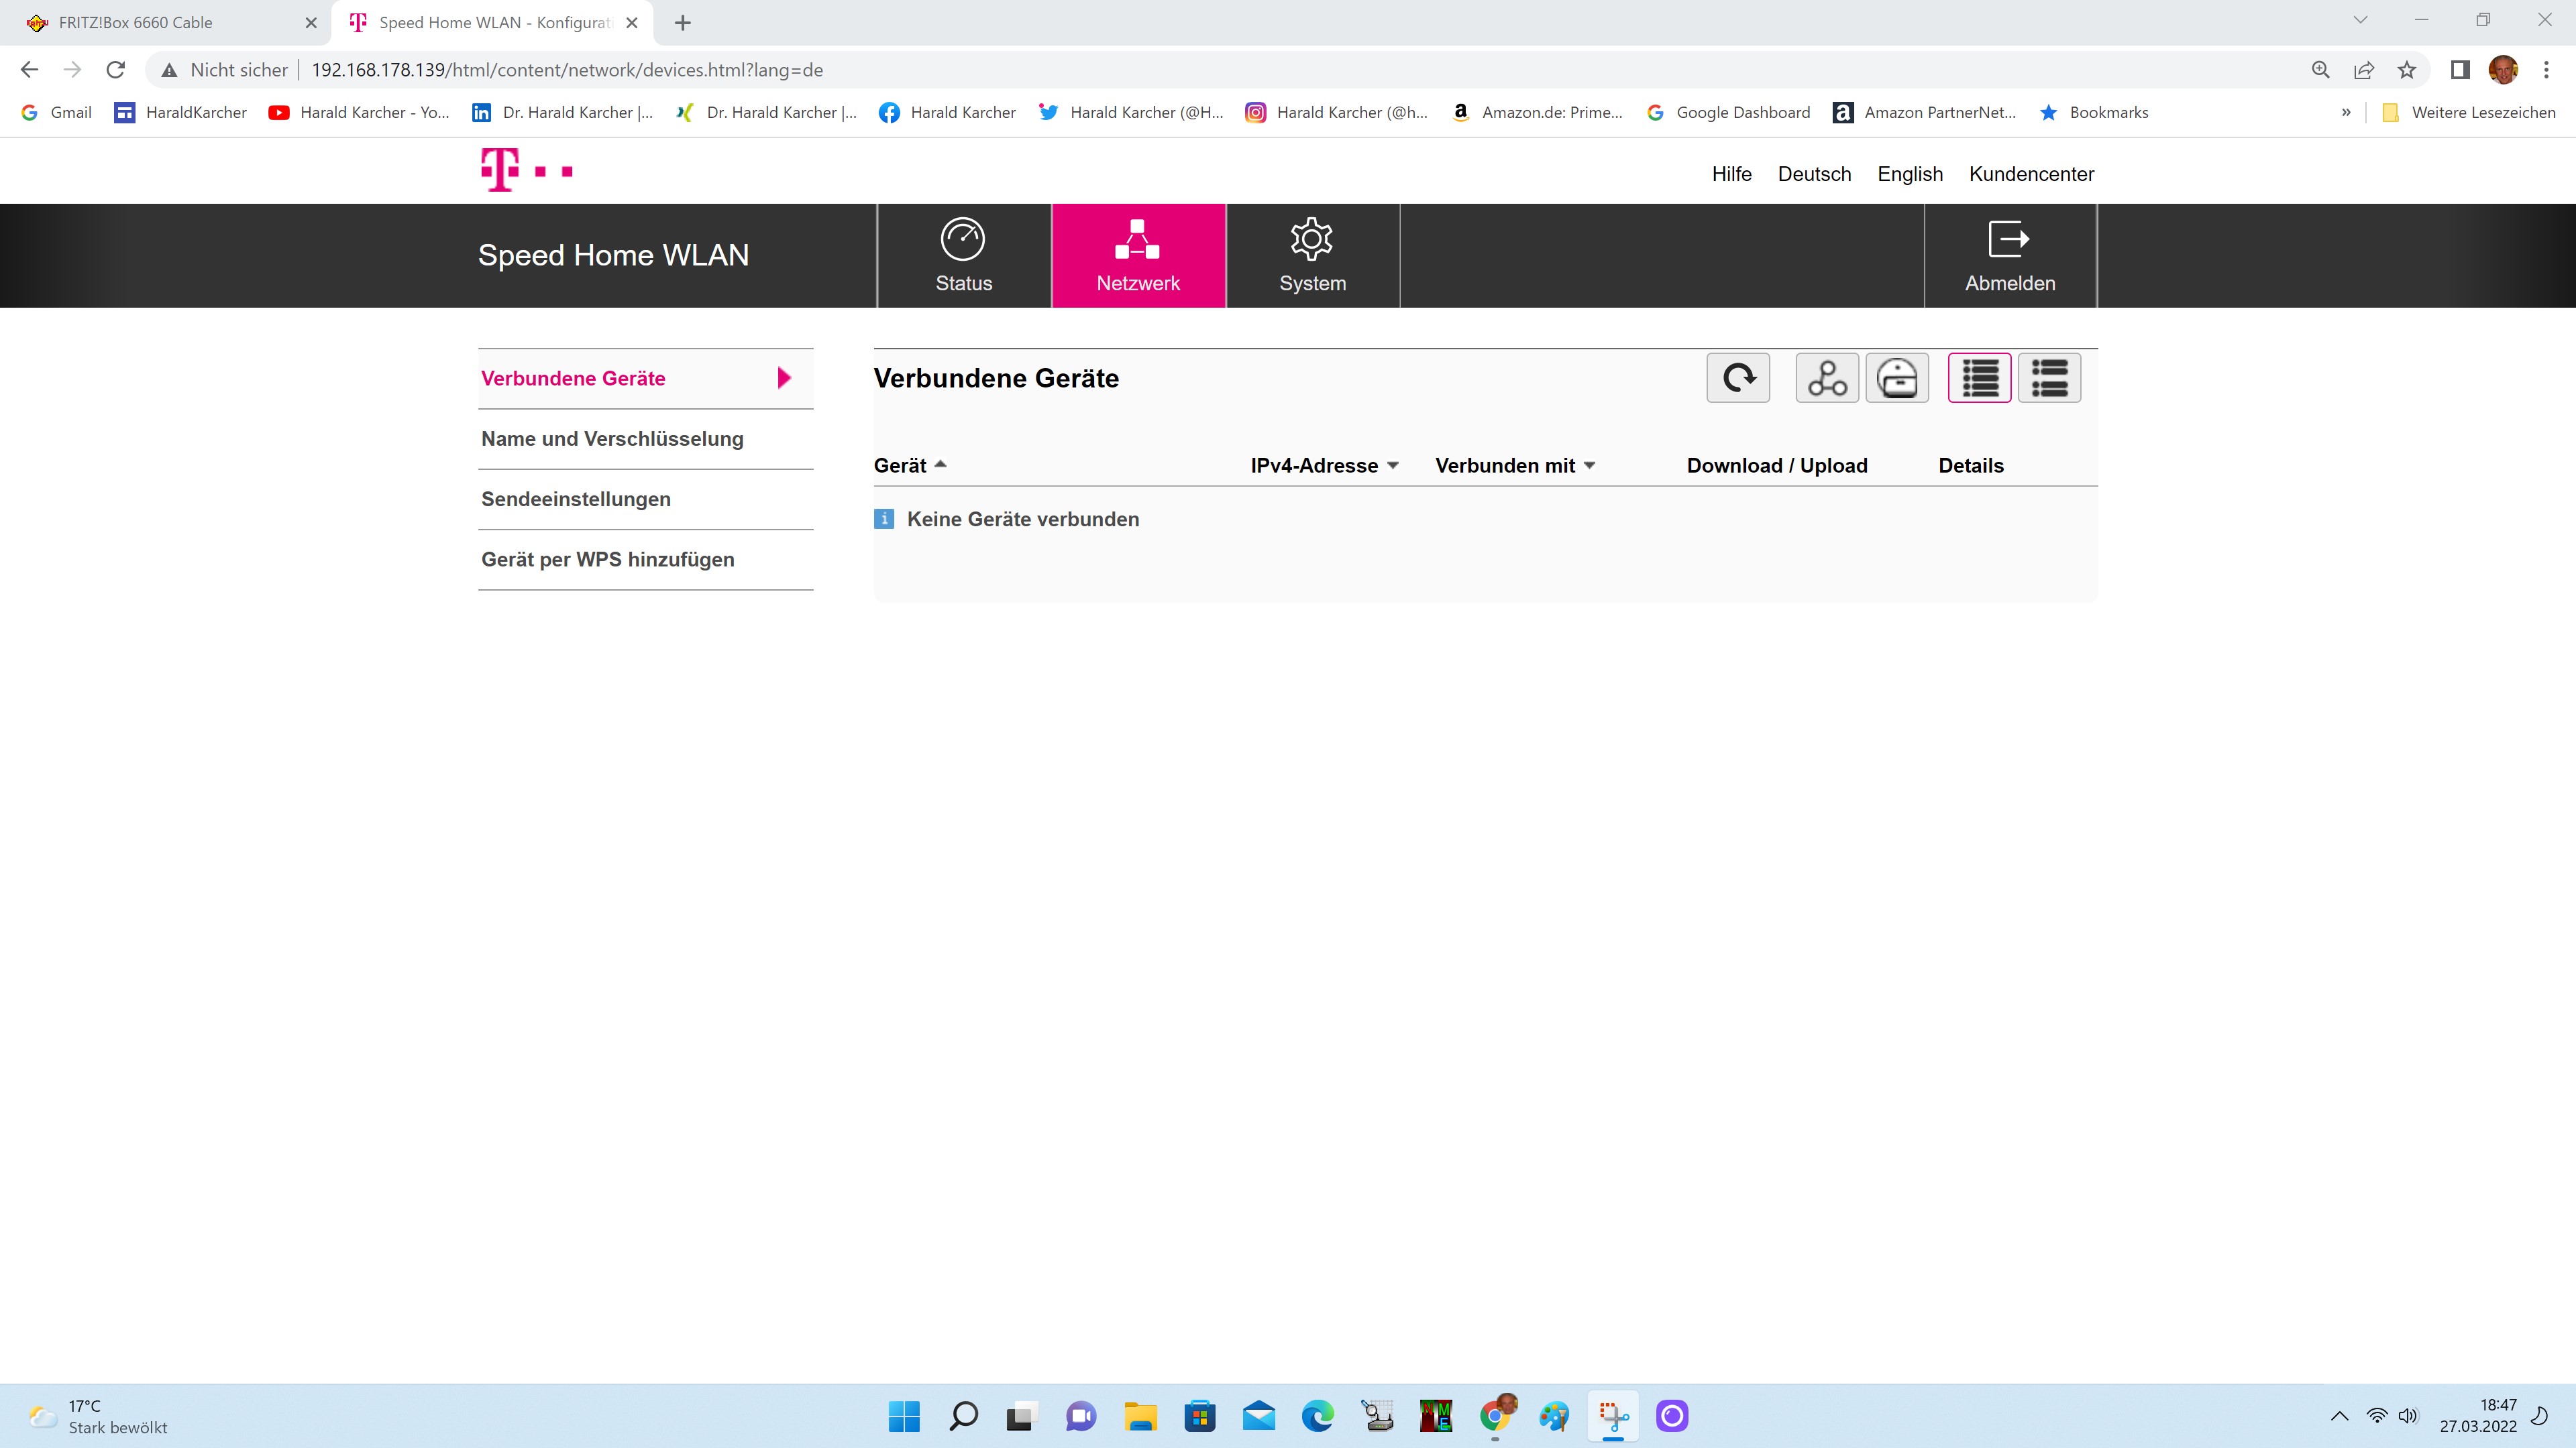
Task: Open Name und Verschlüsselung menu item
Action: click(x=612, y=438)
